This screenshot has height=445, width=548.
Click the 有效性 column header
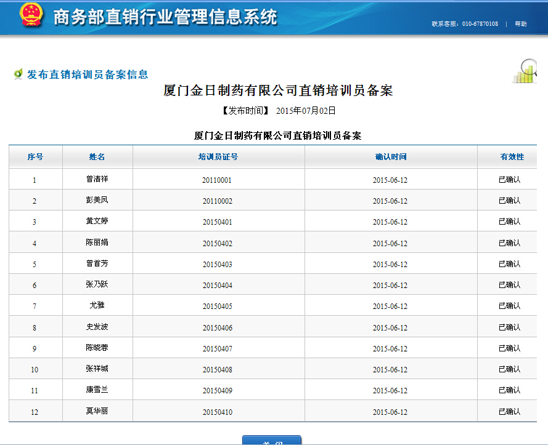[511, 157]
